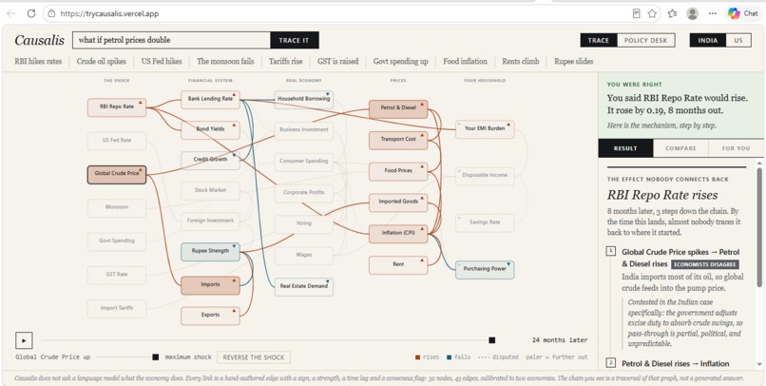
Task: Select the Monsoon node
Action: click(x=117, y=208)
